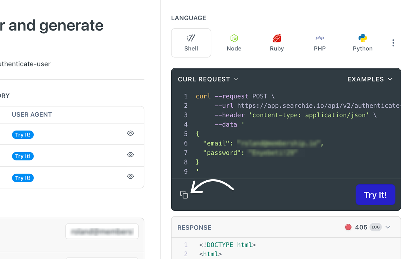Collapse the RESPONSE section chevron
This screenshot has height=259, width=409.
coord(388,227)
